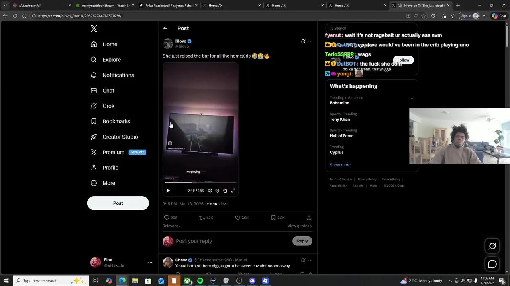Open Grok in the sidebar

click(102, 106)
